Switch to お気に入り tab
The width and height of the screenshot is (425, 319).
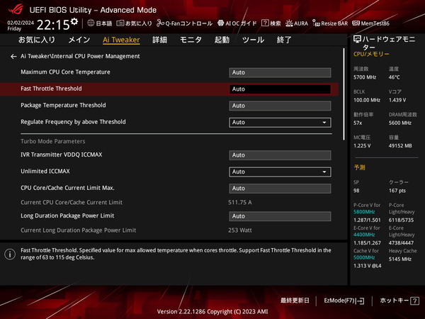pyautogui.click(x=37, y=40)
